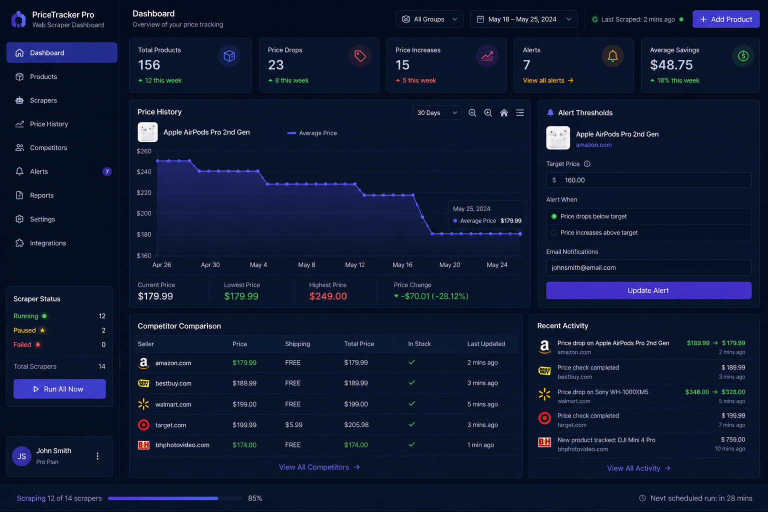The height and width of the screenshot is (512, 768).
Task: Click the Target Price info icon
Action: tap(587, 164)
